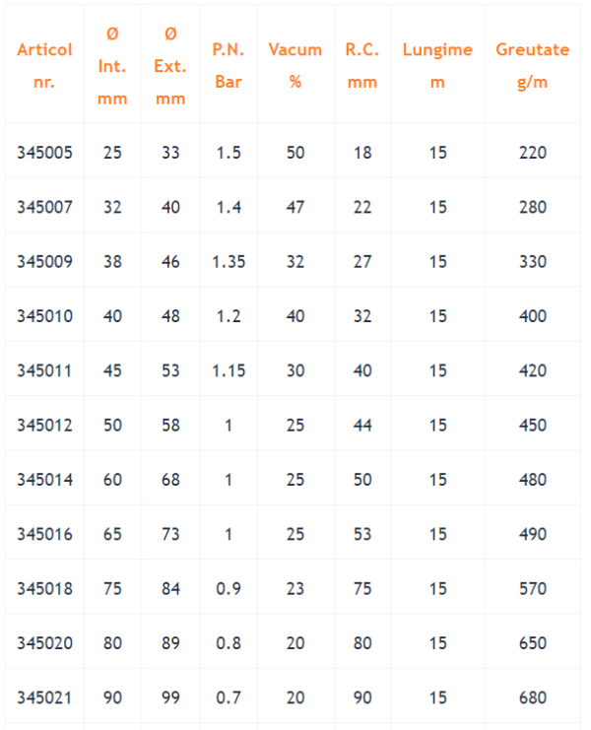Screen dimensions: 591x730
Task: Click the Articol nr. column header
Action: 44,66
